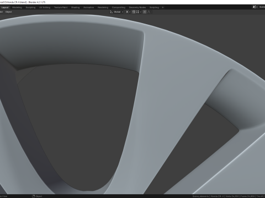The image size is (265, 198).
Task: Switch to the Modeling workspace tab
Action: click(x=17, y=8)
